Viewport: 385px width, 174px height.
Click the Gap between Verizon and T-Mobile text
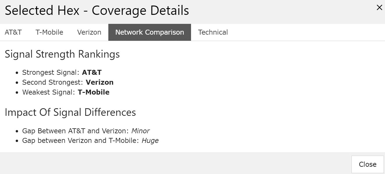click(81, 141)
